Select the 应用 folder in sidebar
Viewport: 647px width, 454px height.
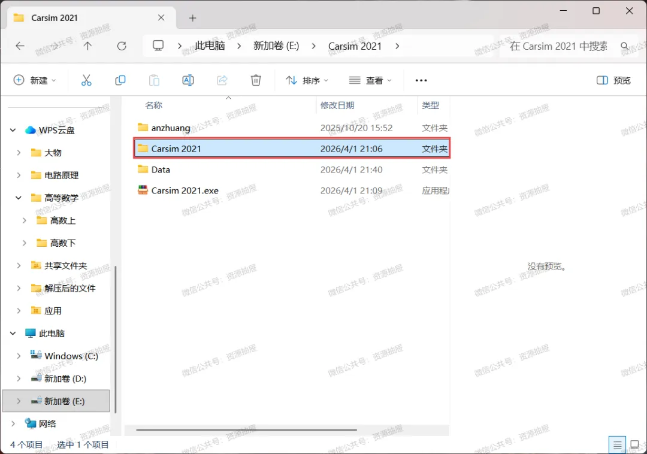[x=53, y=311]
